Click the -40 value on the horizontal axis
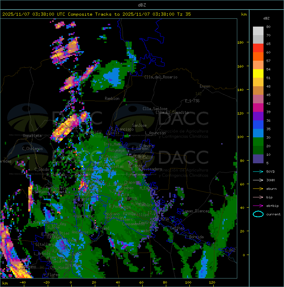This screenshot has height=287, width=284. pos(23,283)
